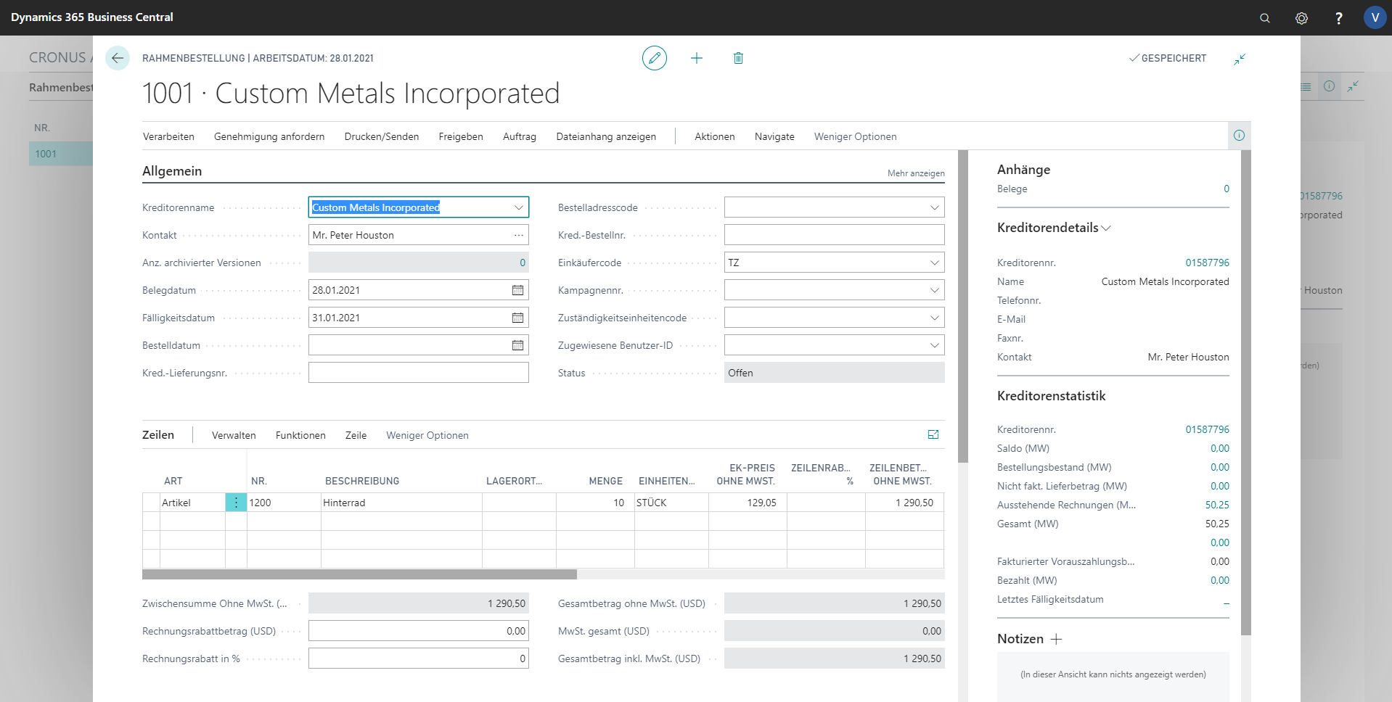This screenshot has height=702, width=1392.
Task: Background list: select row 1001
Action: 61,154
